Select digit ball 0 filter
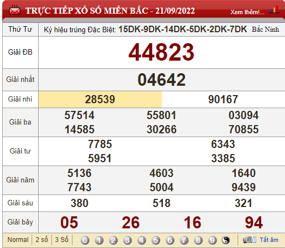This screenshot has height=248, width=285. click(x=85, y=240)
